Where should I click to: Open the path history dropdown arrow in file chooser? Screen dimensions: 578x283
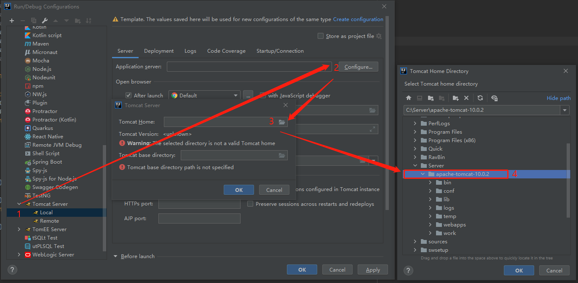click(x=565, y=110)
